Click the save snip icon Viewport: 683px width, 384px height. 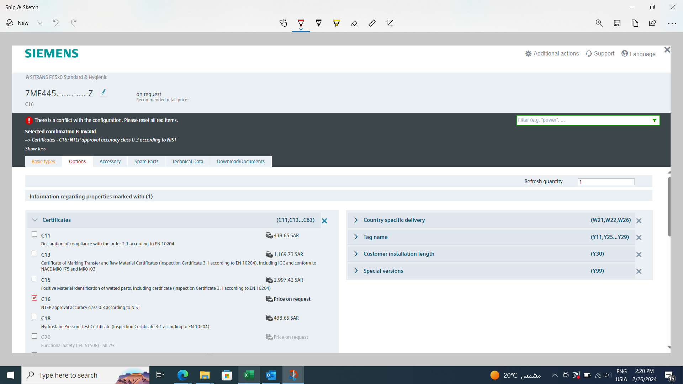(617, 23)
